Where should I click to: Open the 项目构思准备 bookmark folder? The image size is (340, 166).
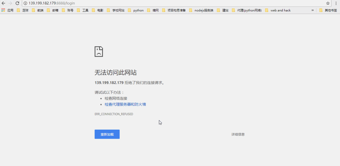tap(174, 10)
